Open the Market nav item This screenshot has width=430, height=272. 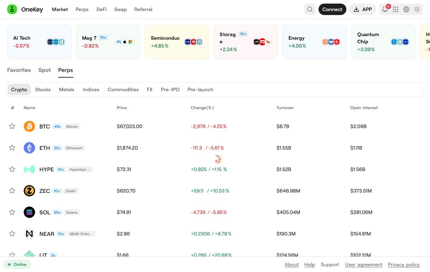60,9
